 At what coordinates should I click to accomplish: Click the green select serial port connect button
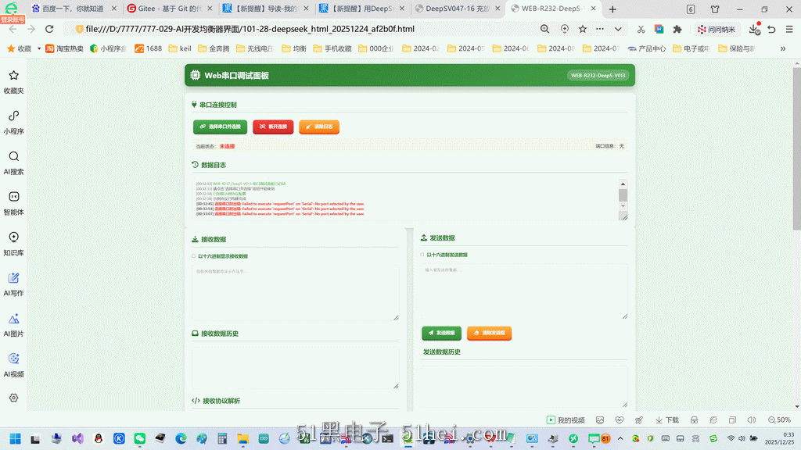(x=220, y=127)
